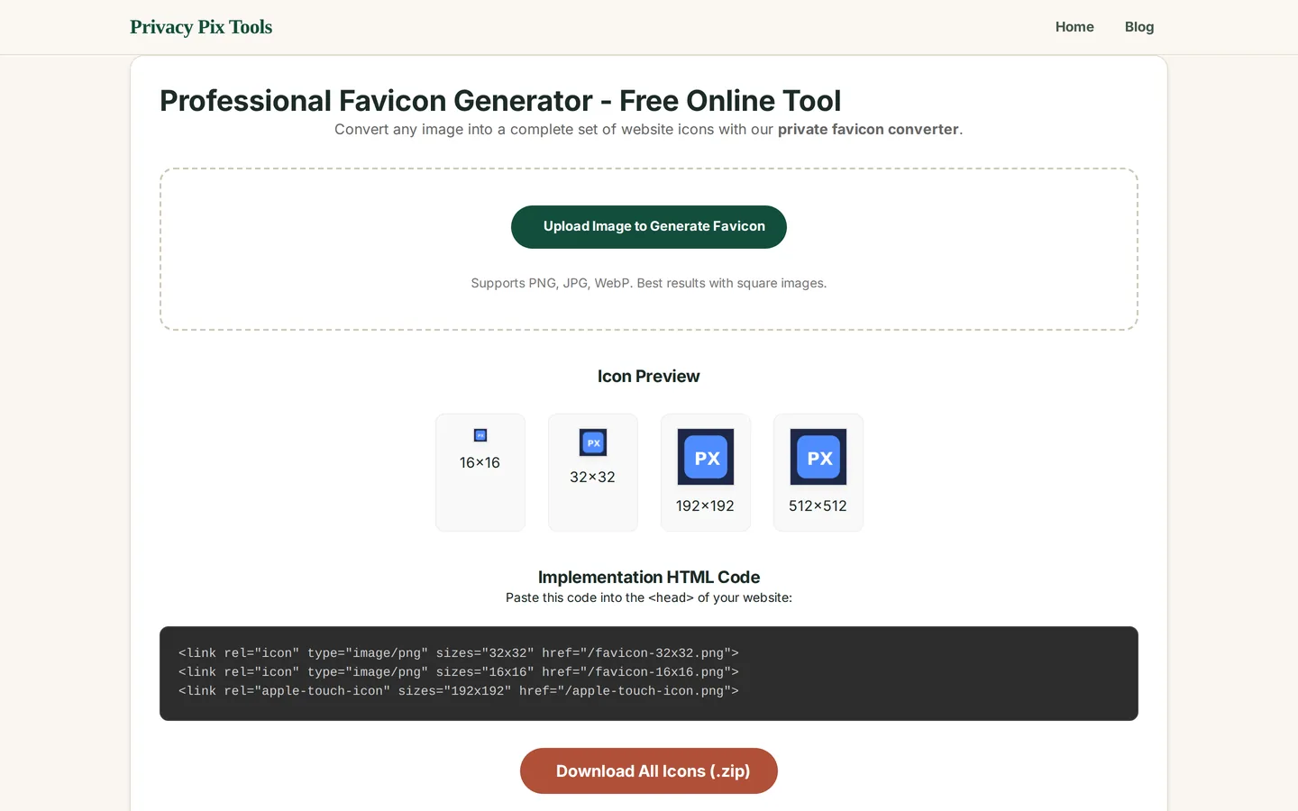Click the Privacy Pix Tools site logo
Viewport: 1298px width, 811px height.
point(201,27)
